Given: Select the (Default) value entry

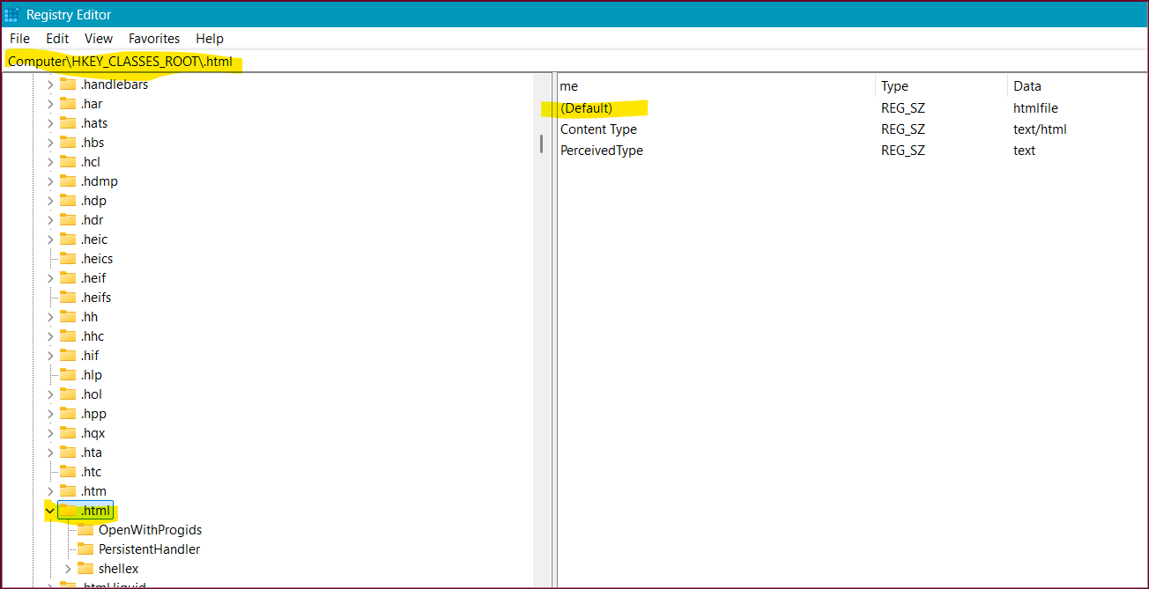Looking at the screenshot, I should click(586, 108).
